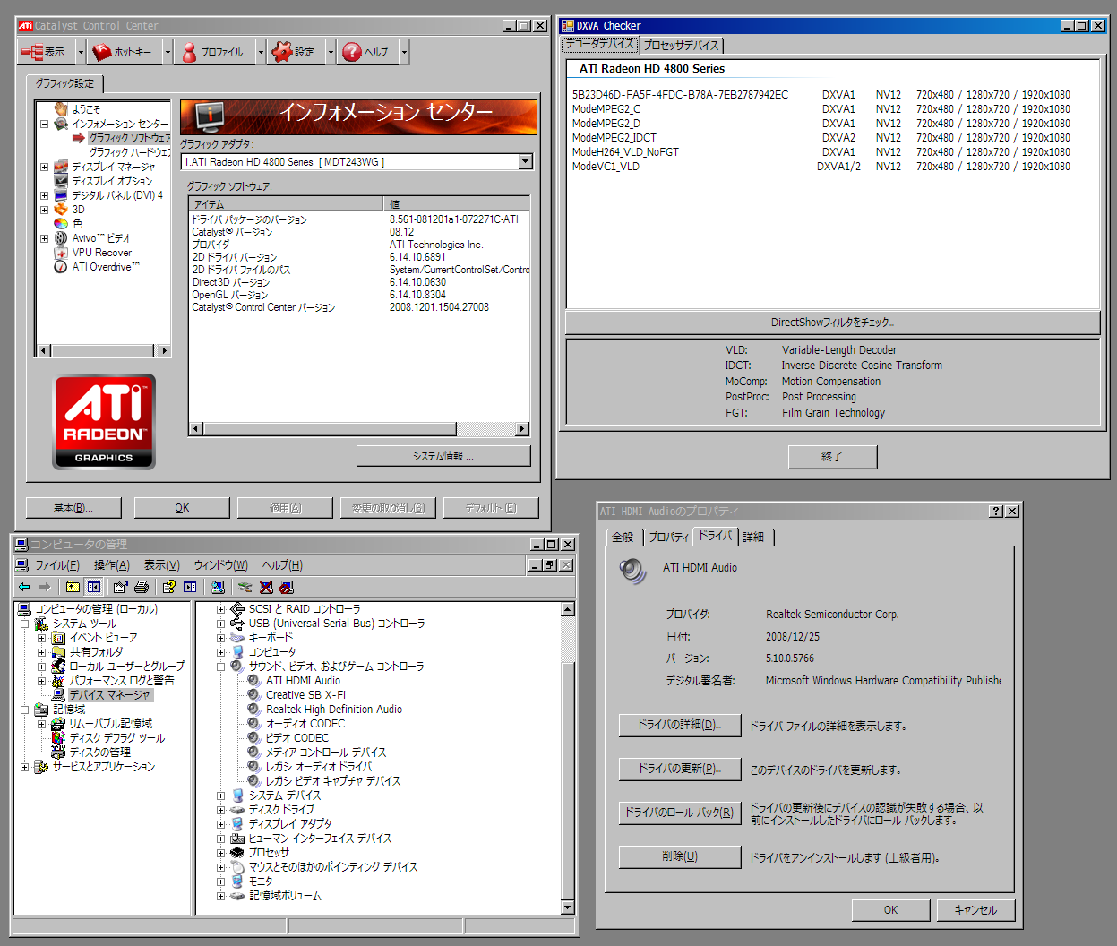Screen dimensions: 1117x946
Task: Open the ウィンドウ(W) menu in コンピュータの管理
Action: (x=220, y=565)
